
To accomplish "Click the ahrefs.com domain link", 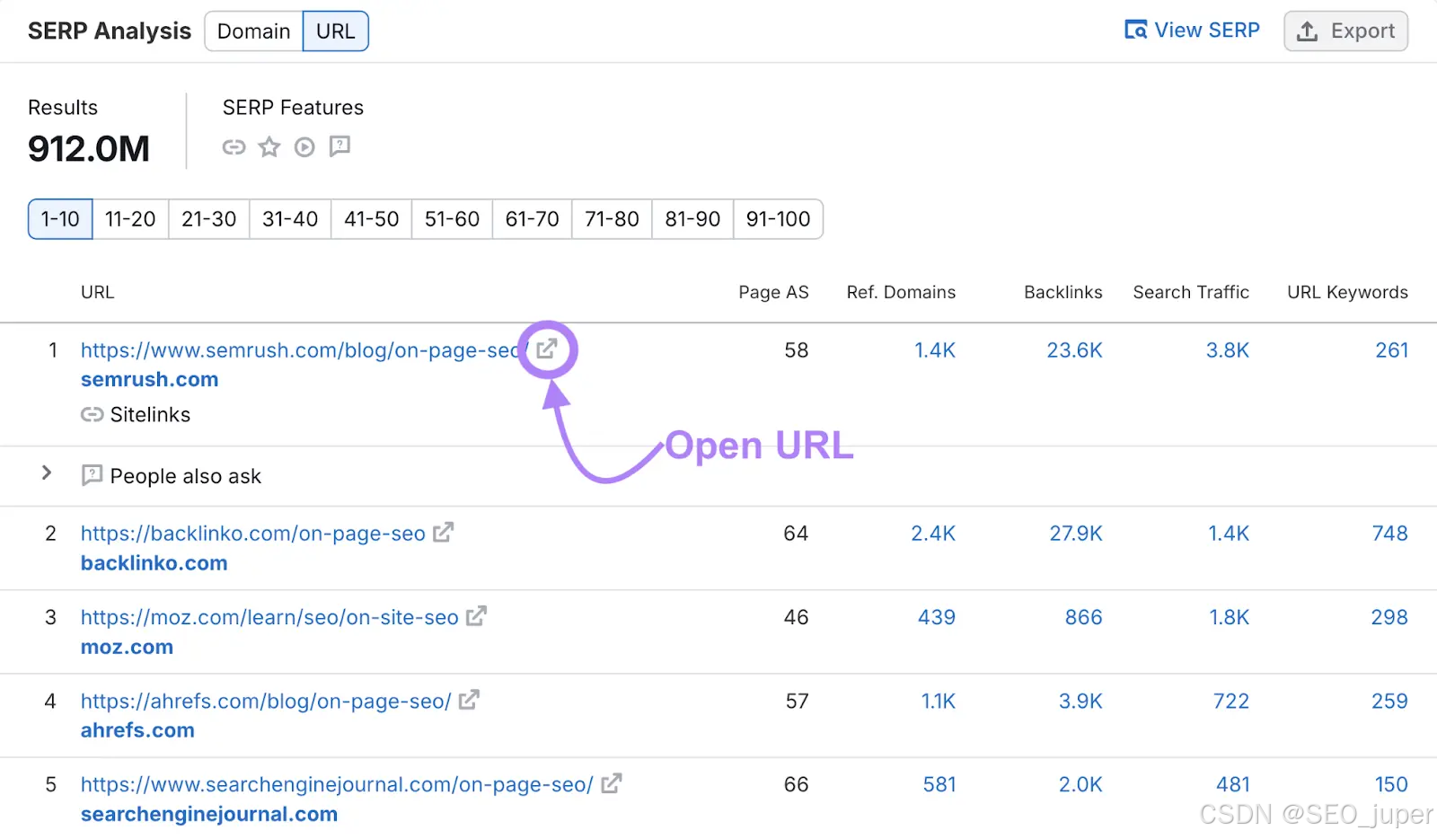I will tap(137, 730).
